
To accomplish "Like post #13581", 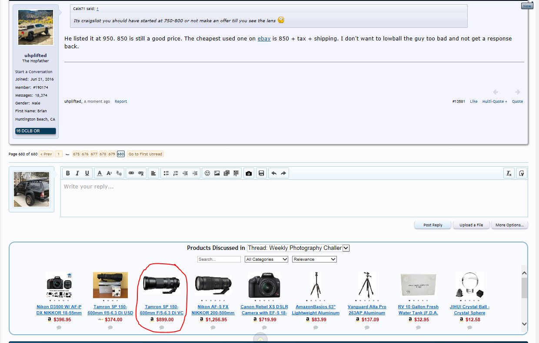I will 473,101.
